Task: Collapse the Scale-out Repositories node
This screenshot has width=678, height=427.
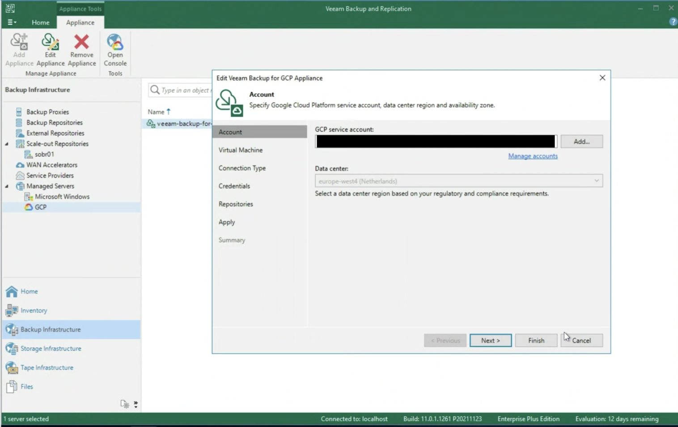Action: [x=7, y=144]
